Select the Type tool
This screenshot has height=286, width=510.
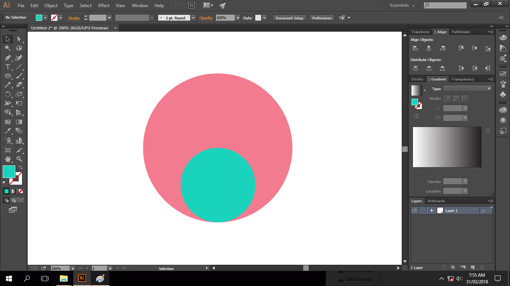pyautogui.click(x=7, y=67)
